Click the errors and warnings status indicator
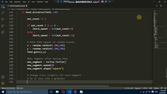Image resolution: width=167 pixels, height=94 pixels. tap(20, 88)
